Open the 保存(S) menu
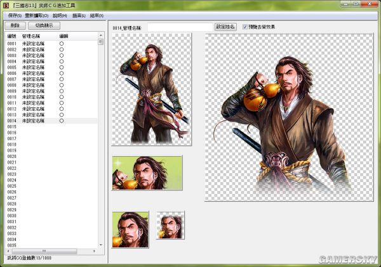The image size is (381, 267). [x=15, y=15]
